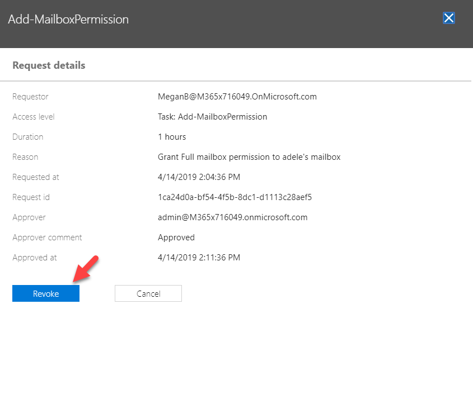Click the Approved at timestamp 2:11:36 PM

tap(199, 258)
